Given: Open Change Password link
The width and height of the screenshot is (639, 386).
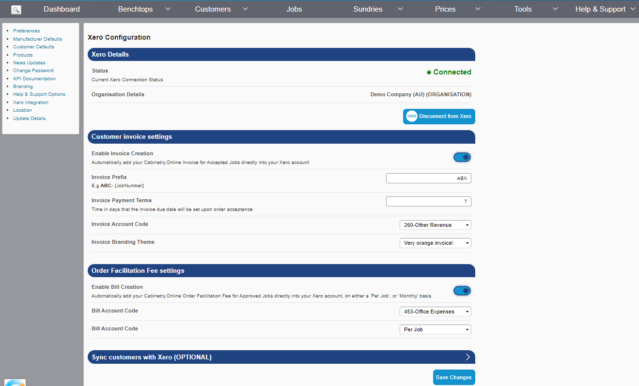Looking at the screenshot, I should pyautogui.click(x=33, y=71).
